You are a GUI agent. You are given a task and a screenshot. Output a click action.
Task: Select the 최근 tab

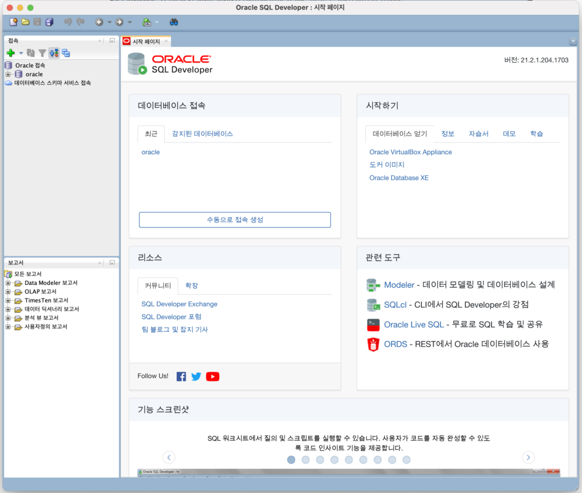coord(151,134)
